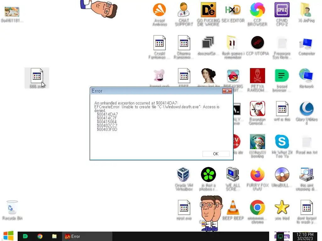Open the Recycle Bin
322x241 pixels.
click(x=12, y=210)
